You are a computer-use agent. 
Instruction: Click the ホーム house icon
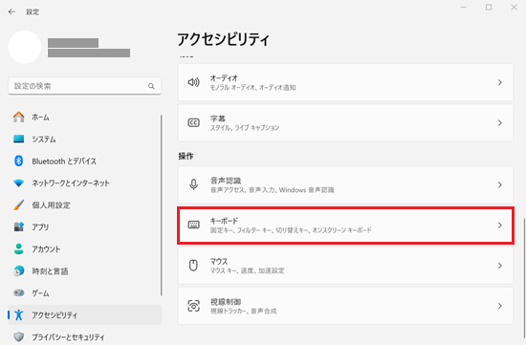pos(19,117)
